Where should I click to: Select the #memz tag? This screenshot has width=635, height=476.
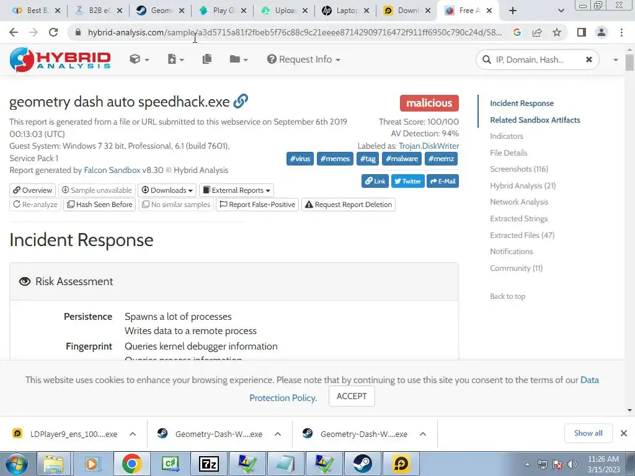click(x=441, y=159)
